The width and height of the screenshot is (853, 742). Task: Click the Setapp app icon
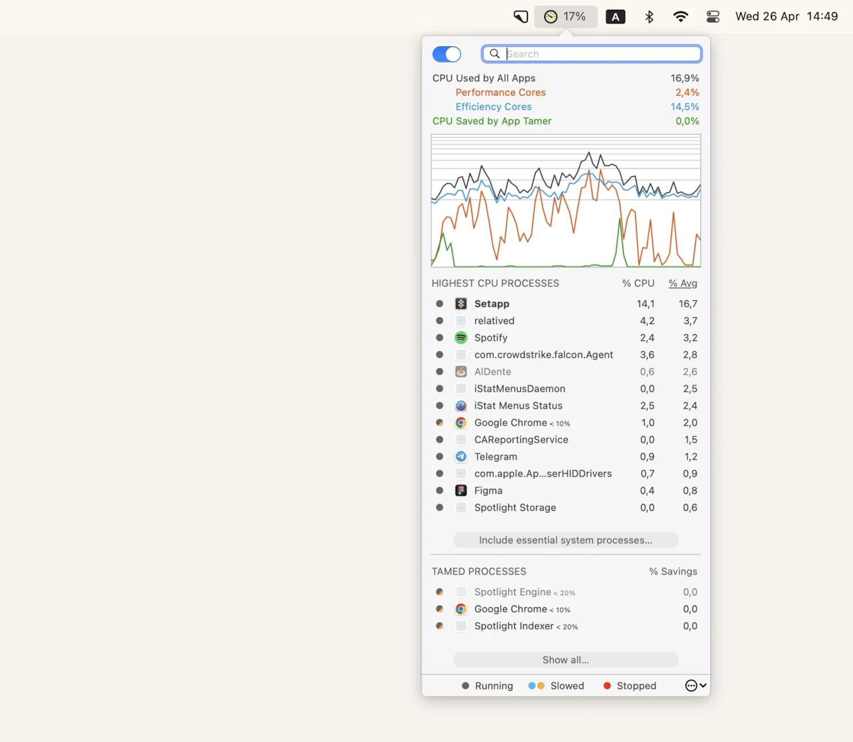[461, 304]
